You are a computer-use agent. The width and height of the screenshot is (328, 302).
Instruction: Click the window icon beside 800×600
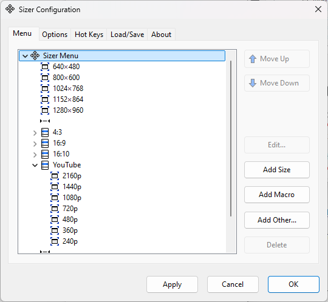[45, 78]
